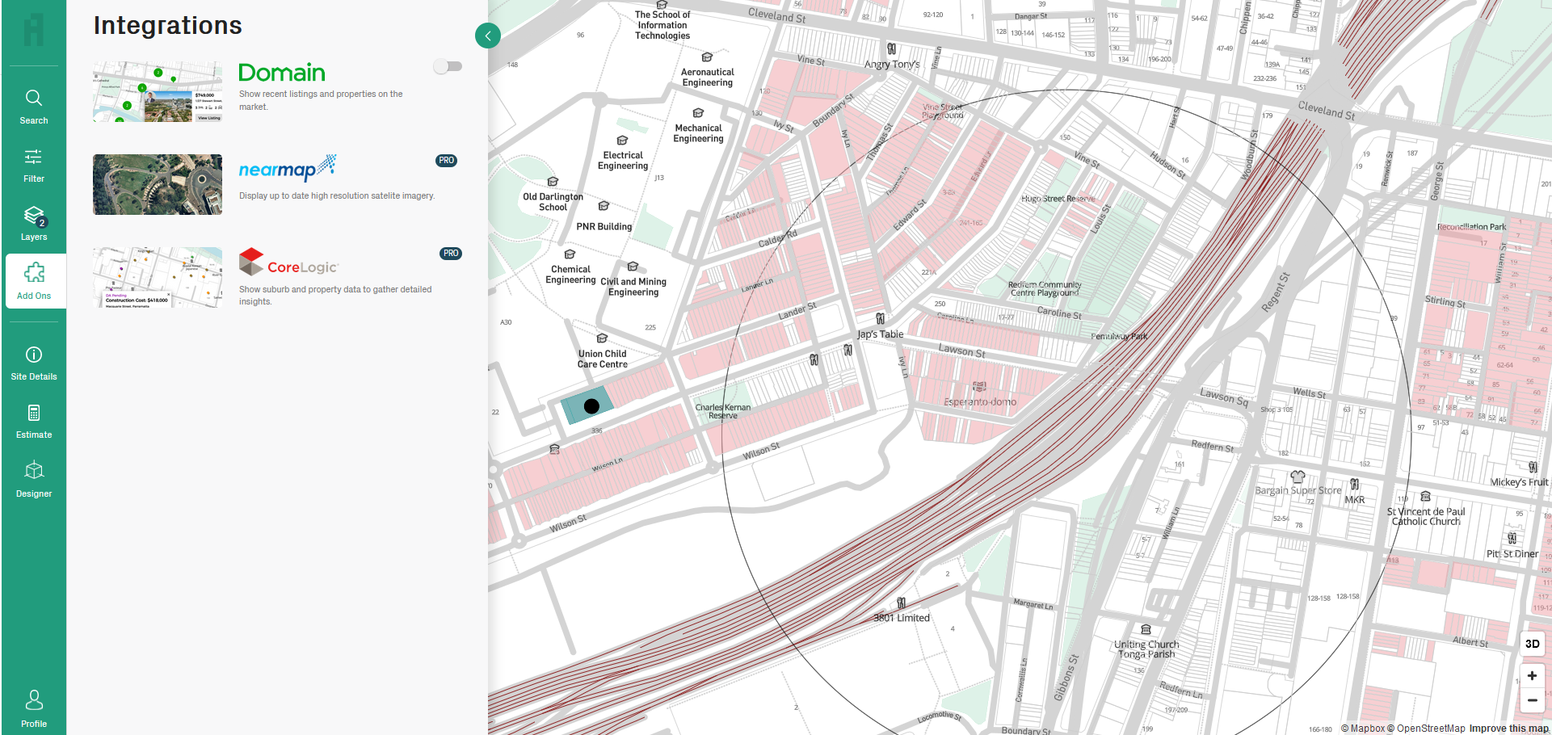The image size is (1552, 735).
Task: Click the MKR restaurant icon
Action: (1354, 485)
